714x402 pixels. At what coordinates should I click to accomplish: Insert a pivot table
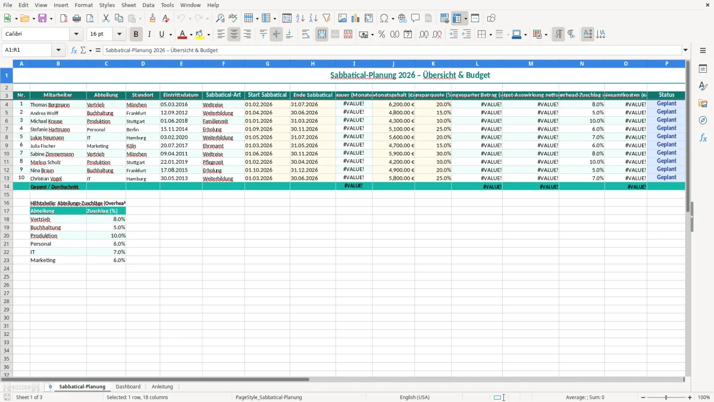point(369,18)
